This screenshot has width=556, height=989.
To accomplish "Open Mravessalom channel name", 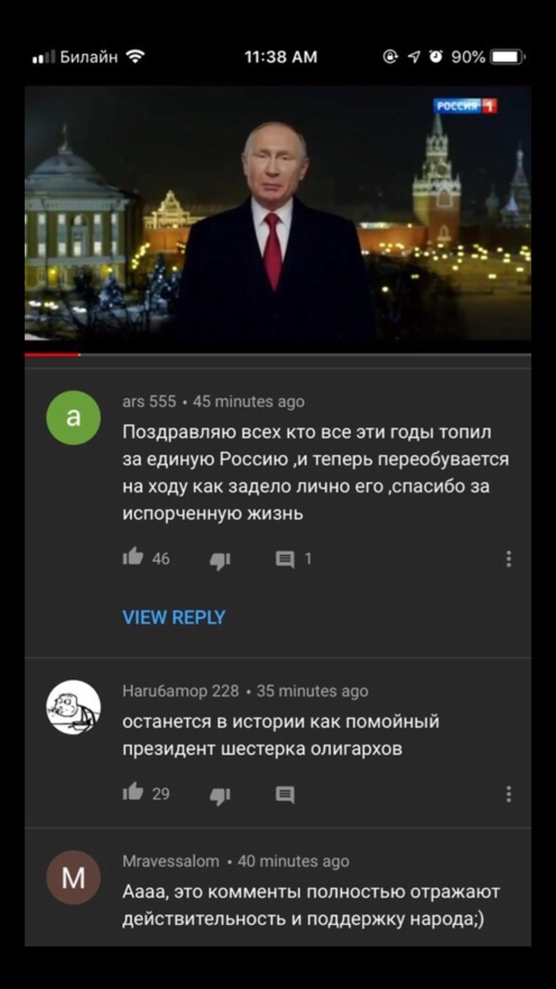I will coord(171,861).
